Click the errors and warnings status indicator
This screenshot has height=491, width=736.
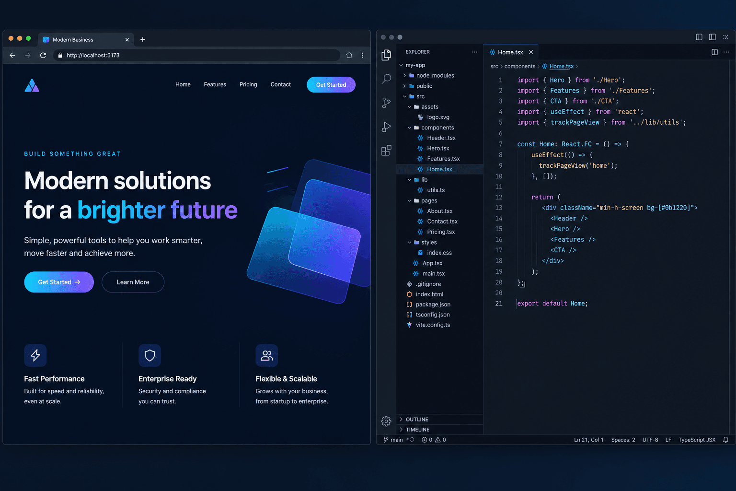pyautogui.click(x=434, y=440)
